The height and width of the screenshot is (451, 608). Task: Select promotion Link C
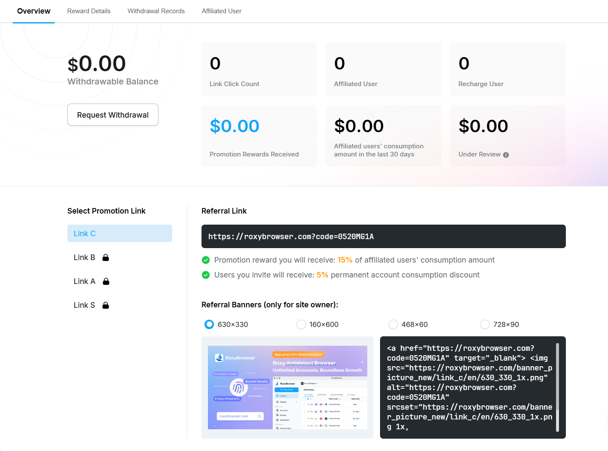tap(120, 234)
